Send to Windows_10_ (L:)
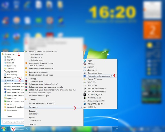Viewport: 165px width, 132px height. pos(94,98)
